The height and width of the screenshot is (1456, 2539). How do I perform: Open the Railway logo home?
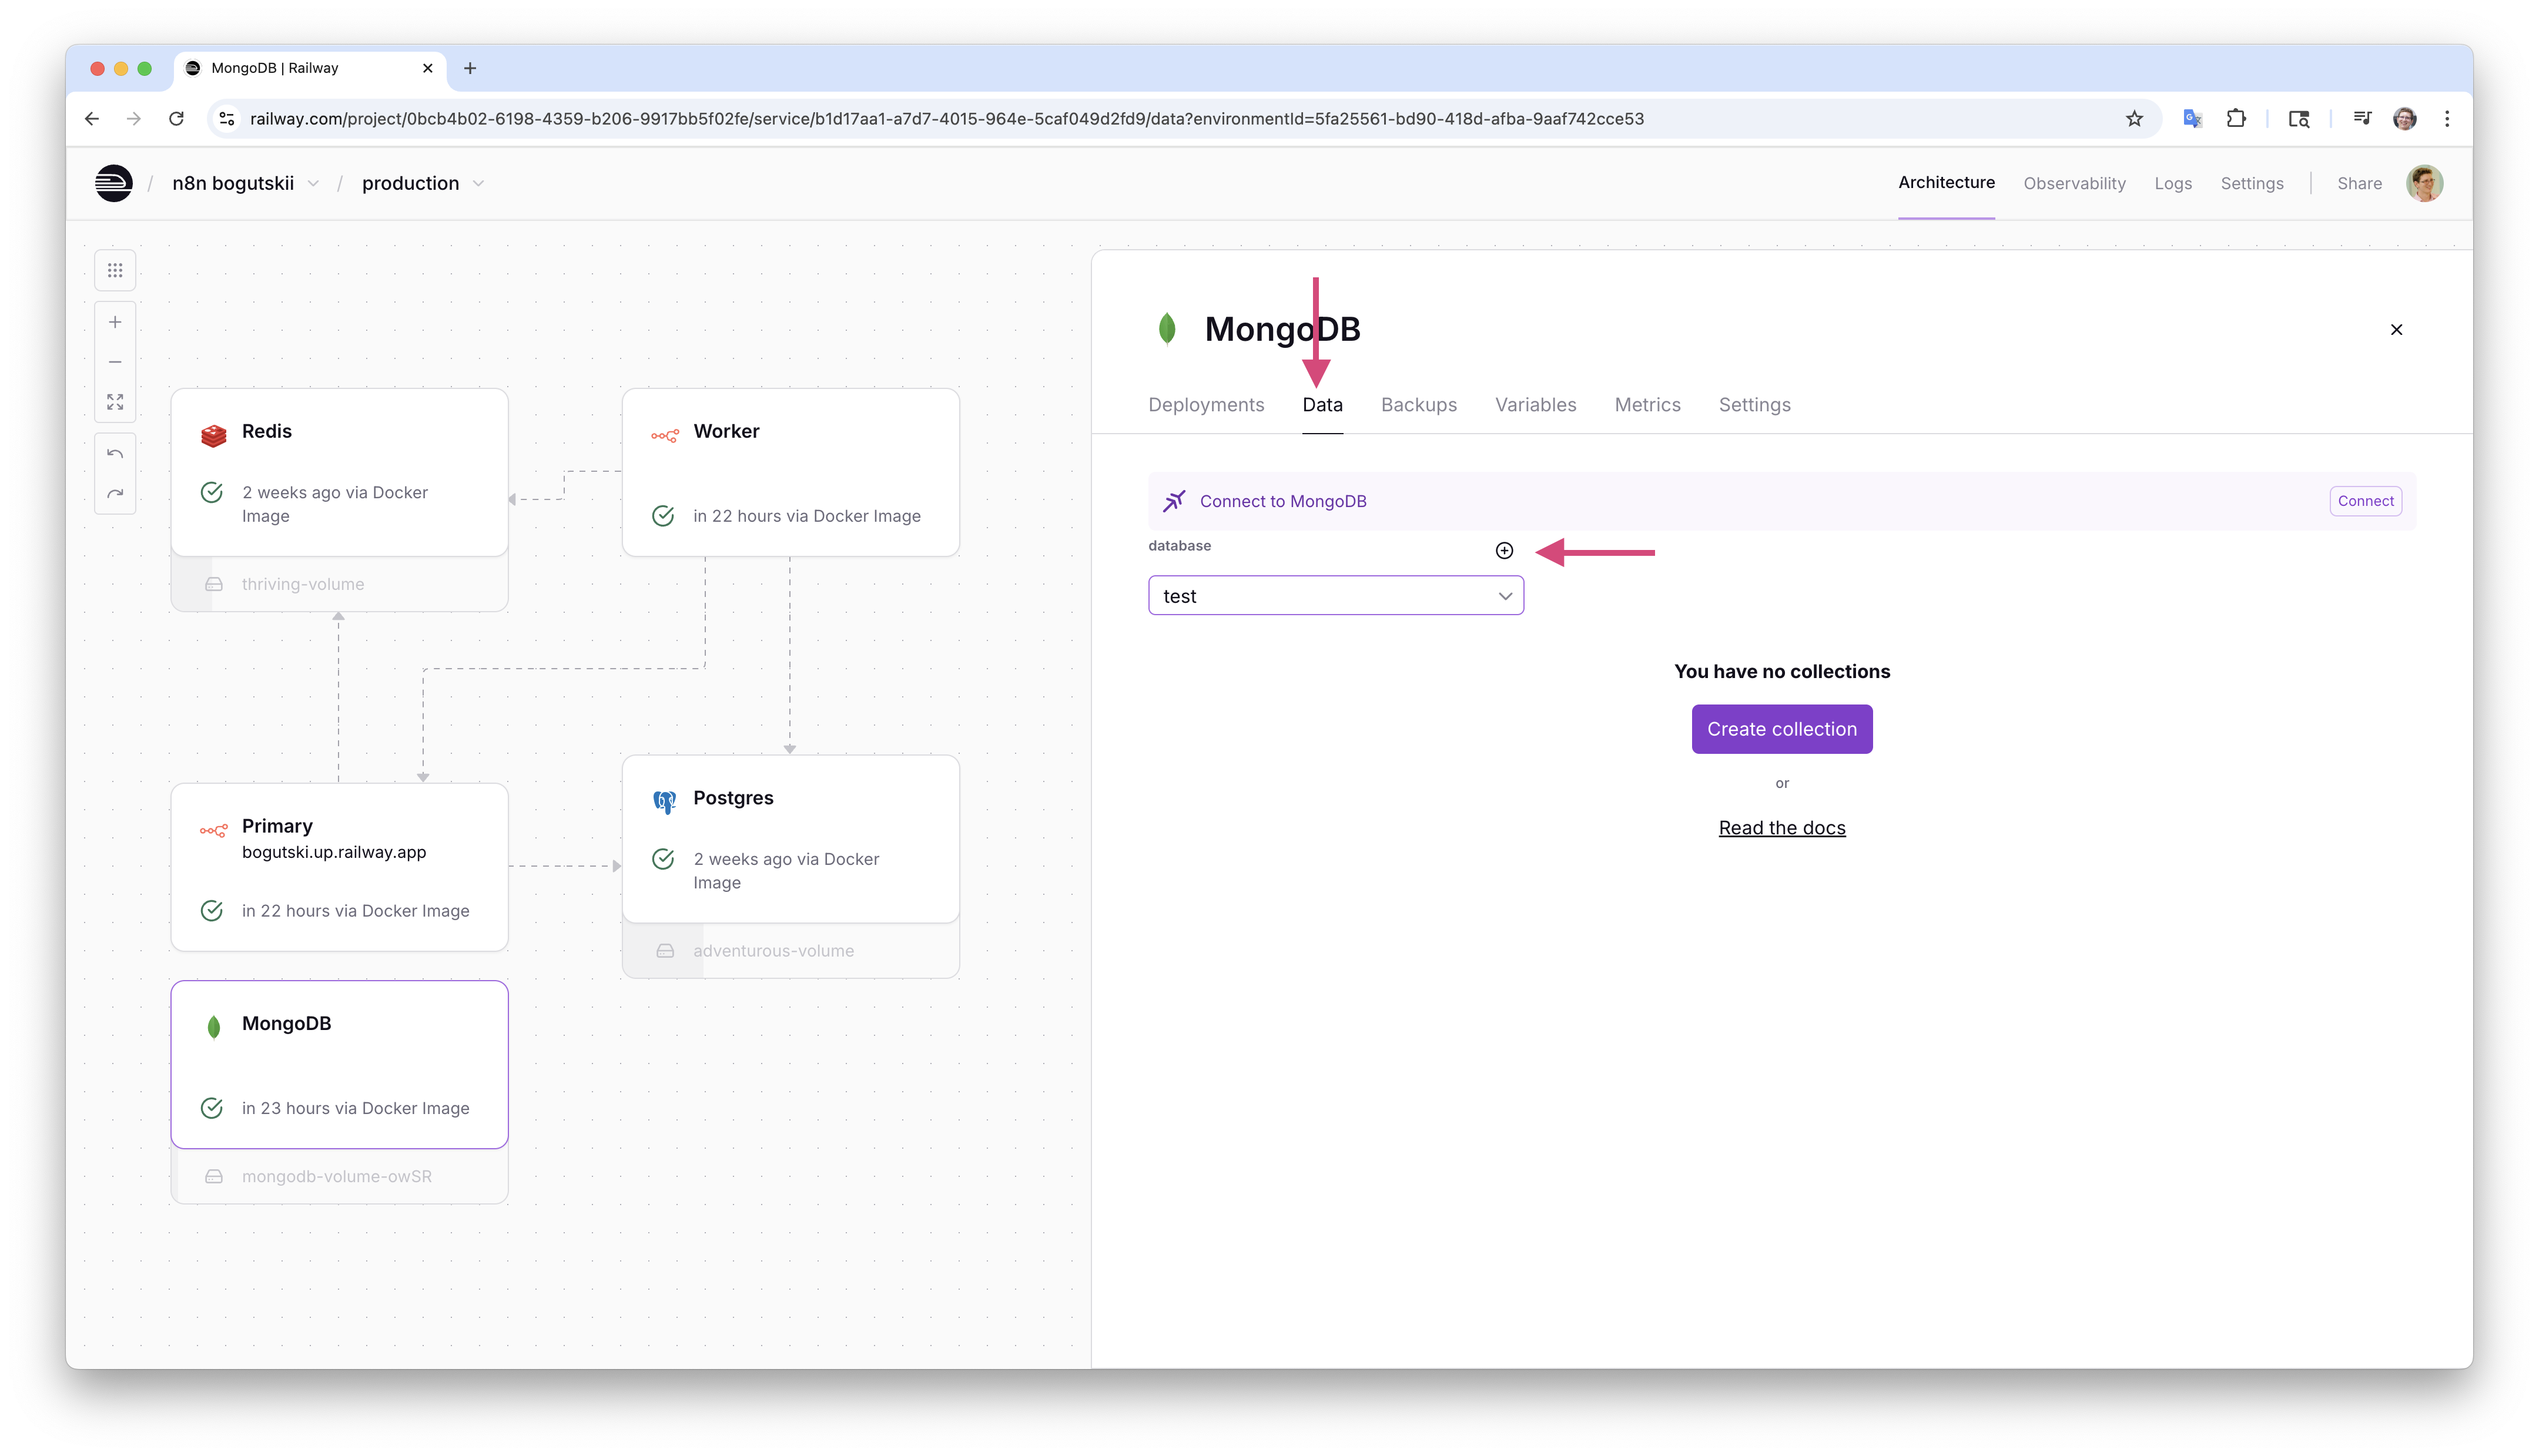coord(114,183)
